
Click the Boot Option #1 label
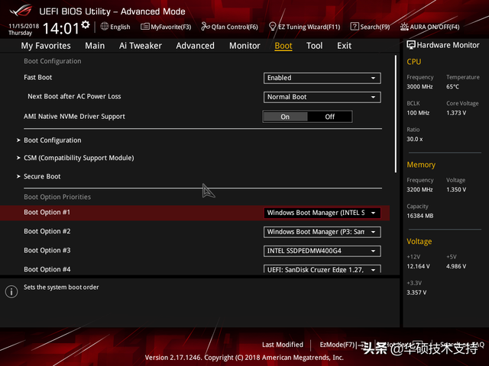(47, 212)
